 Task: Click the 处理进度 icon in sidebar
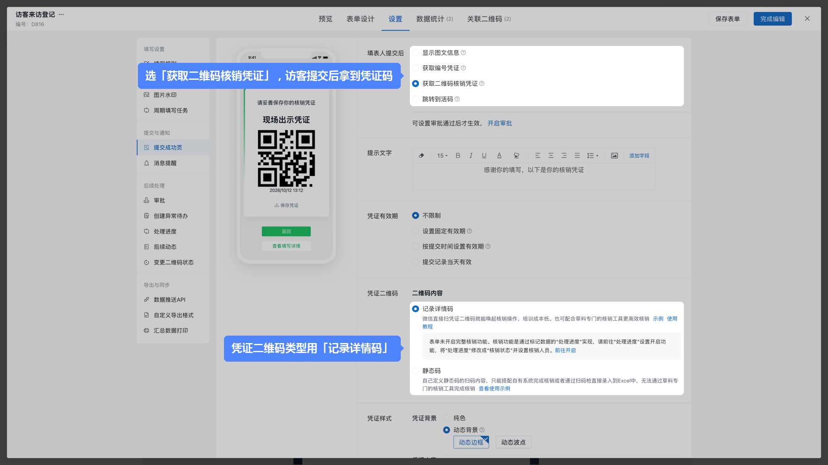[147, 231]
